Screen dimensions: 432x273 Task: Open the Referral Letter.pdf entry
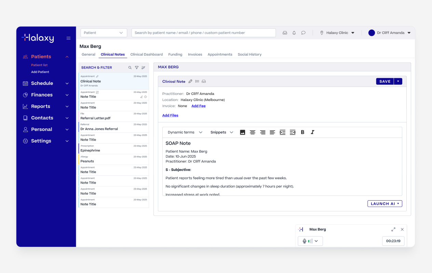[113, 116]
